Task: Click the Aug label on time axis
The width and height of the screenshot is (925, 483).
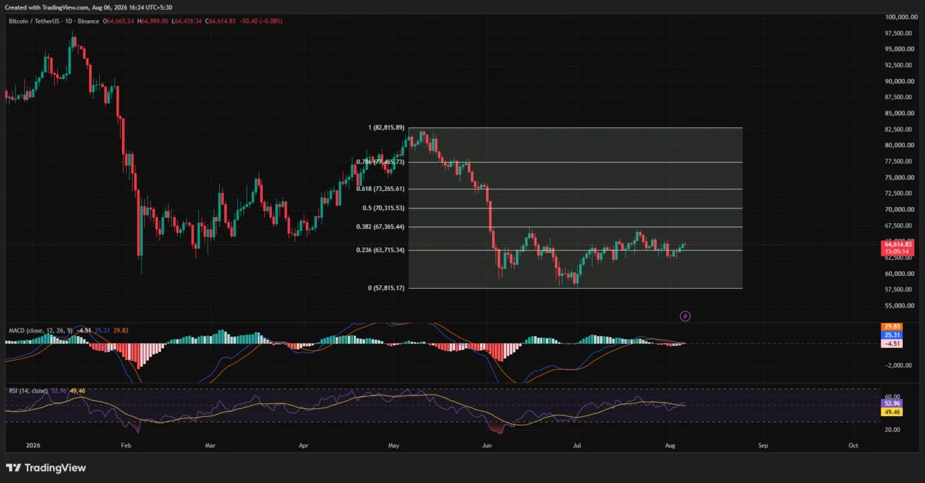Action: [x=670, y=445]
